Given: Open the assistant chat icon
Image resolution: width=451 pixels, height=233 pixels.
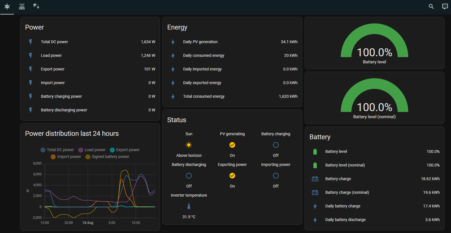Looking at the screenshot, I should pyautogui.click(x=445, y=7).
